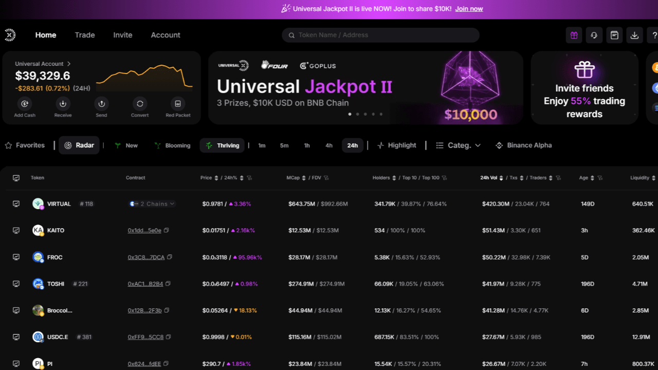Sort by 24h Vol arrows
The width and height of the screenshot is (658, 370).
point(501,178)
